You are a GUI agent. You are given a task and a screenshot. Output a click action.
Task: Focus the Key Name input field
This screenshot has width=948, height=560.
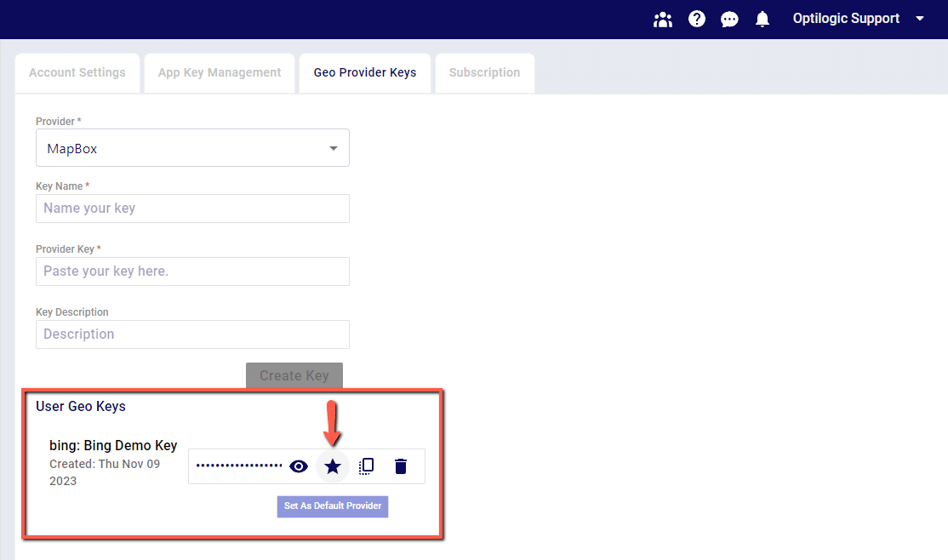coord(192,208)
